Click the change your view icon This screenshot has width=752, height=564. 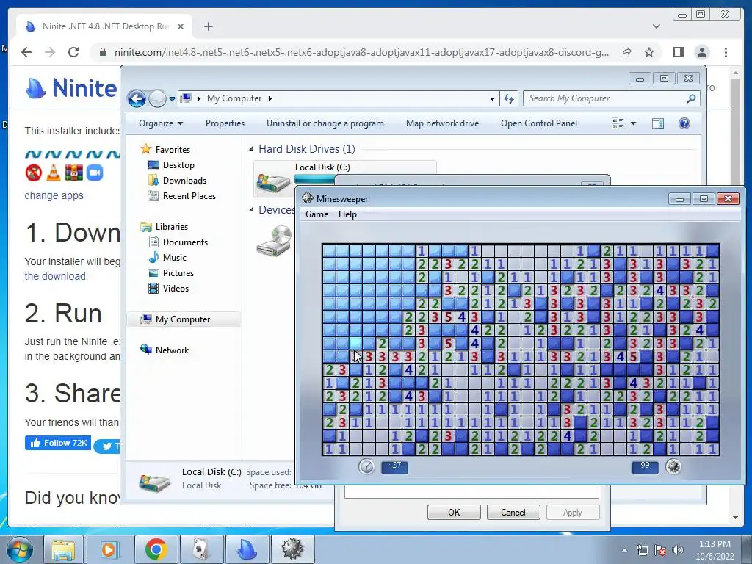point(618,123)
